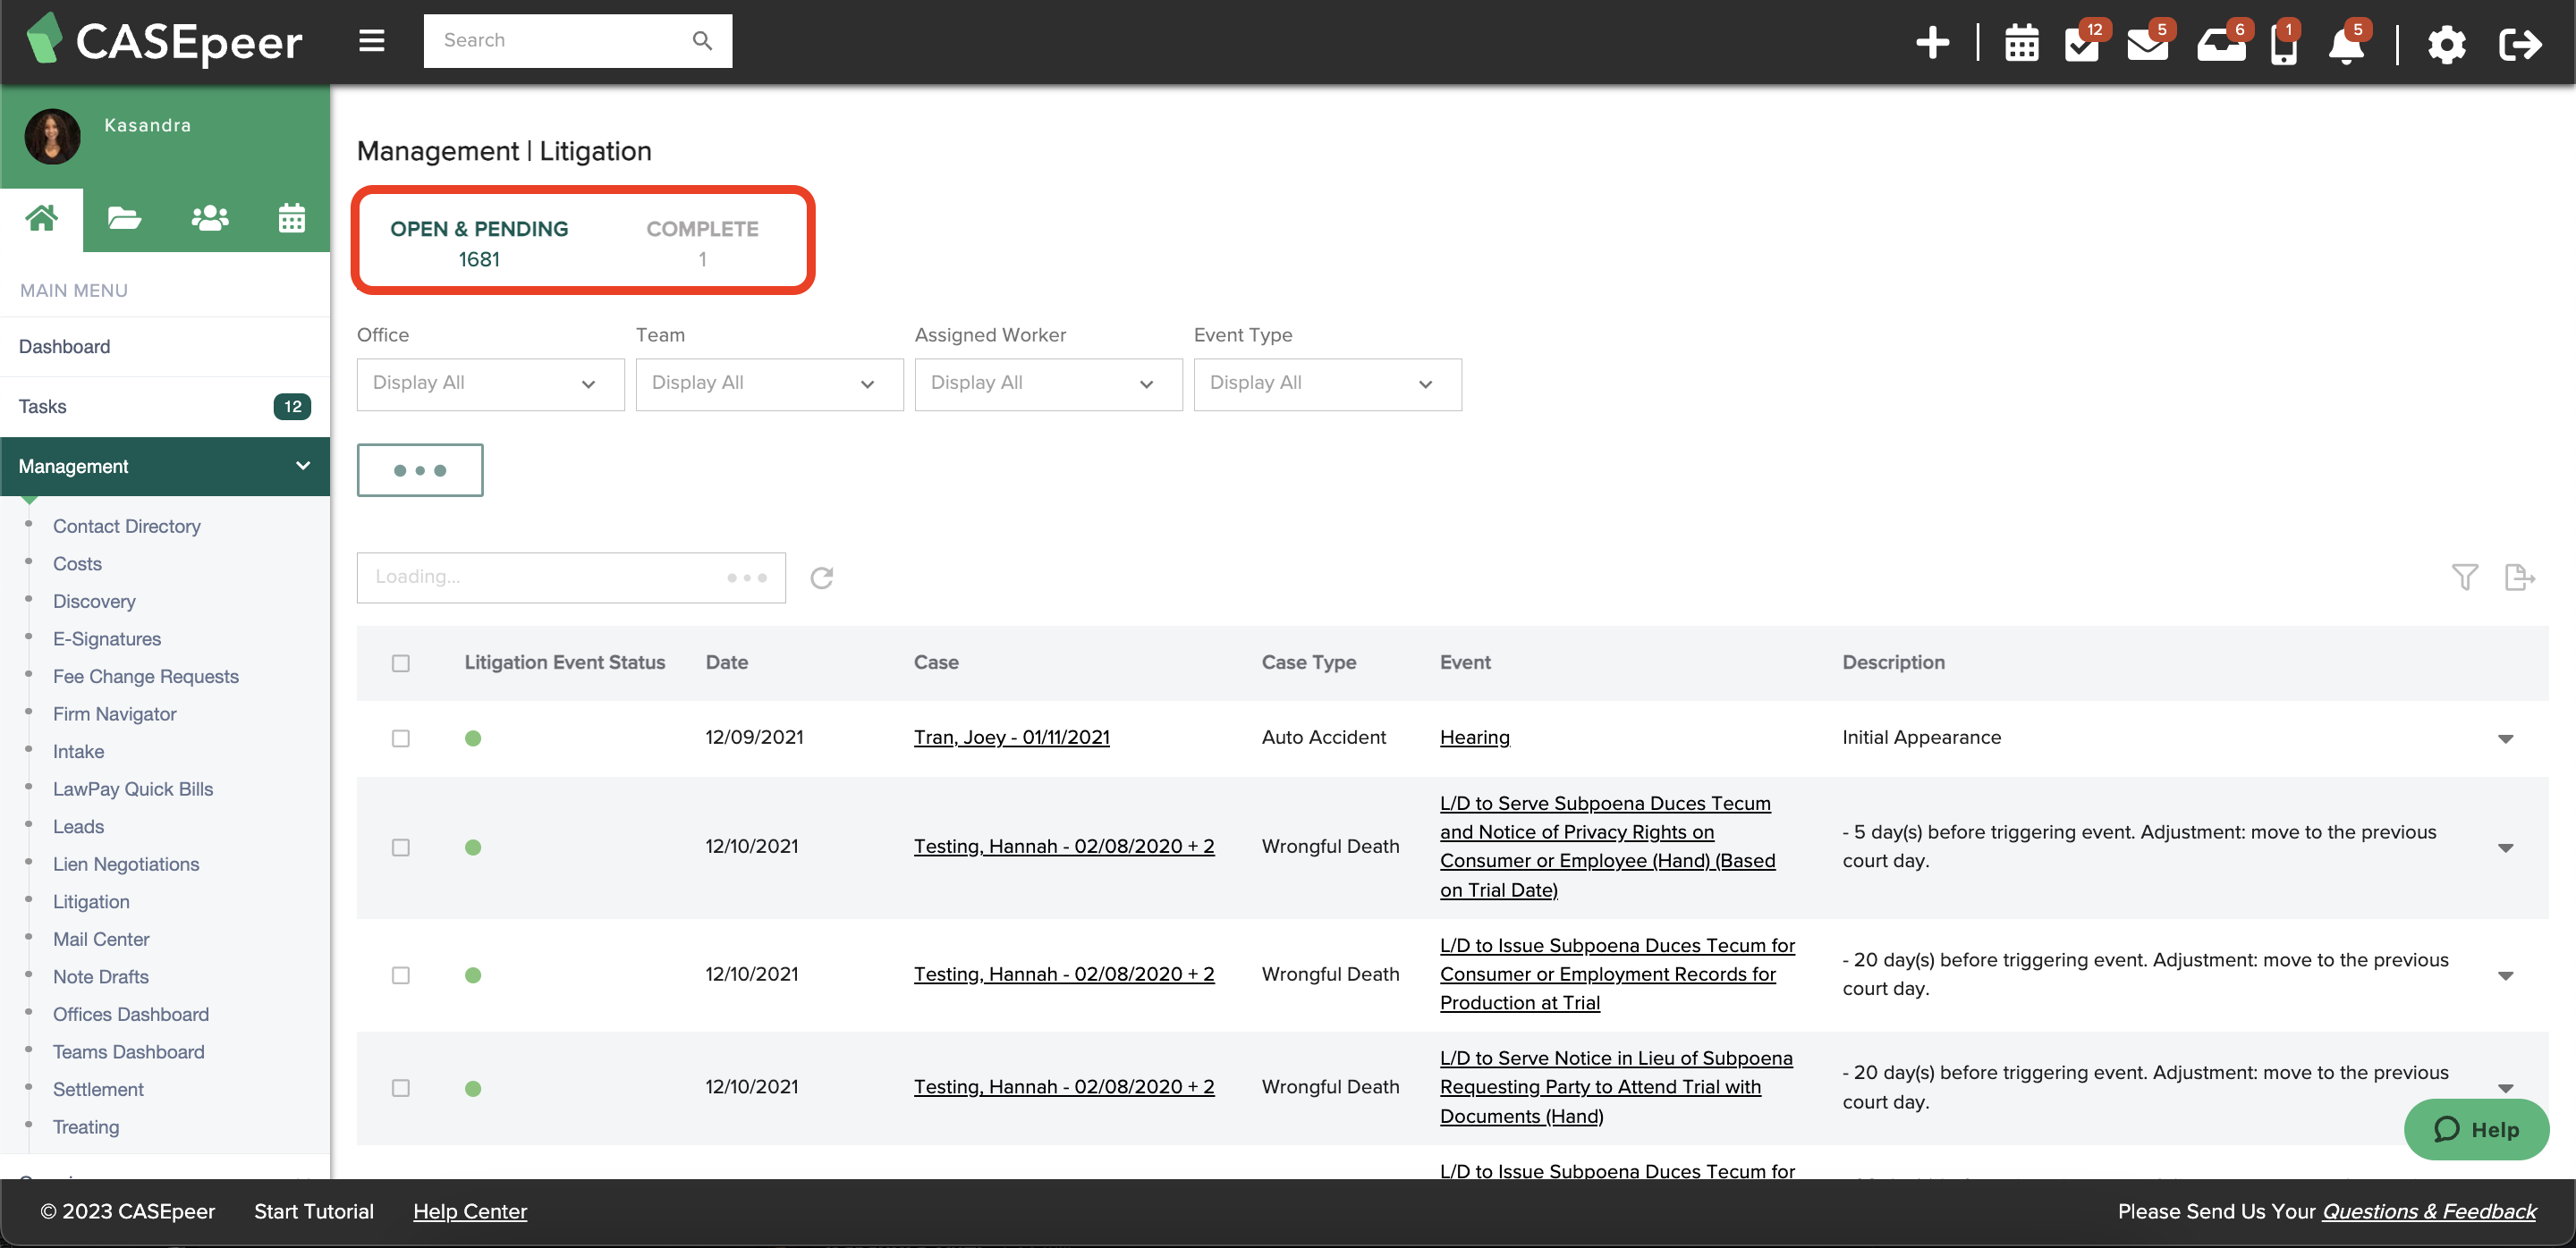Expand the Production at Trial row caret
The image size is (2576, 1248).
[2505, 976]
